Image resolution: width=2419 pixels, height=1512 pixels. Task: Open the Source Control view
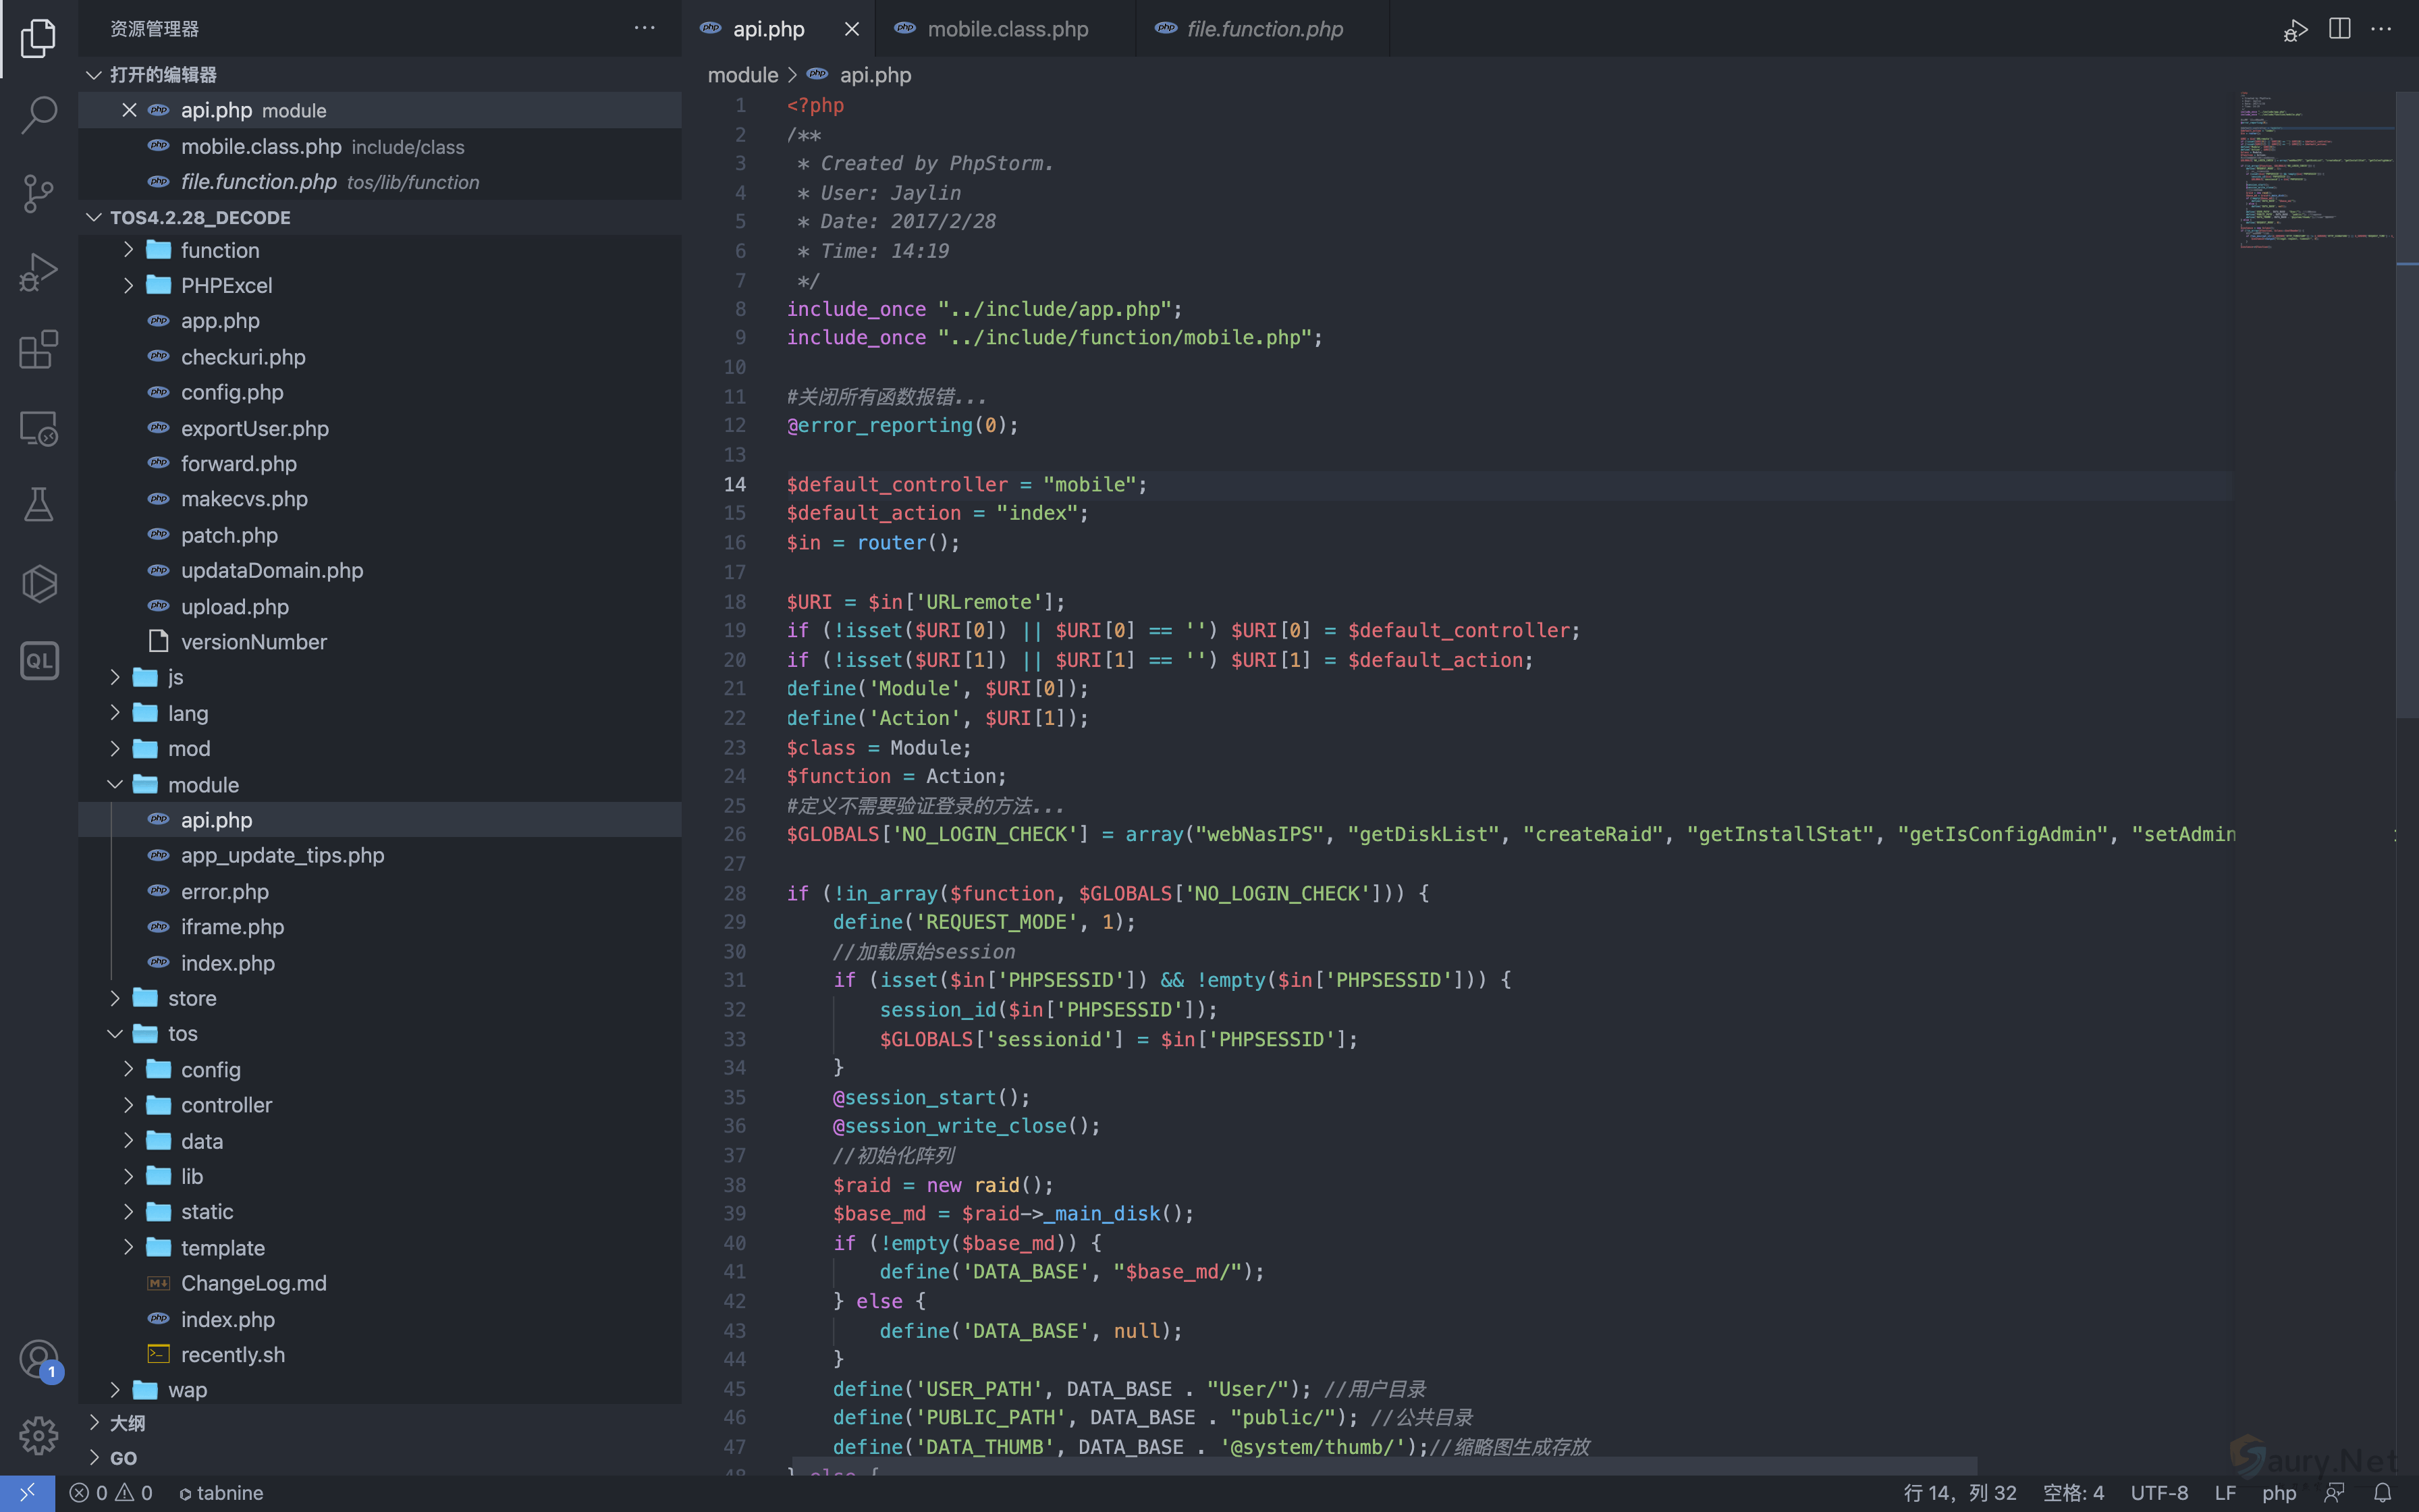pyautogui.click(x=38, y=193)
